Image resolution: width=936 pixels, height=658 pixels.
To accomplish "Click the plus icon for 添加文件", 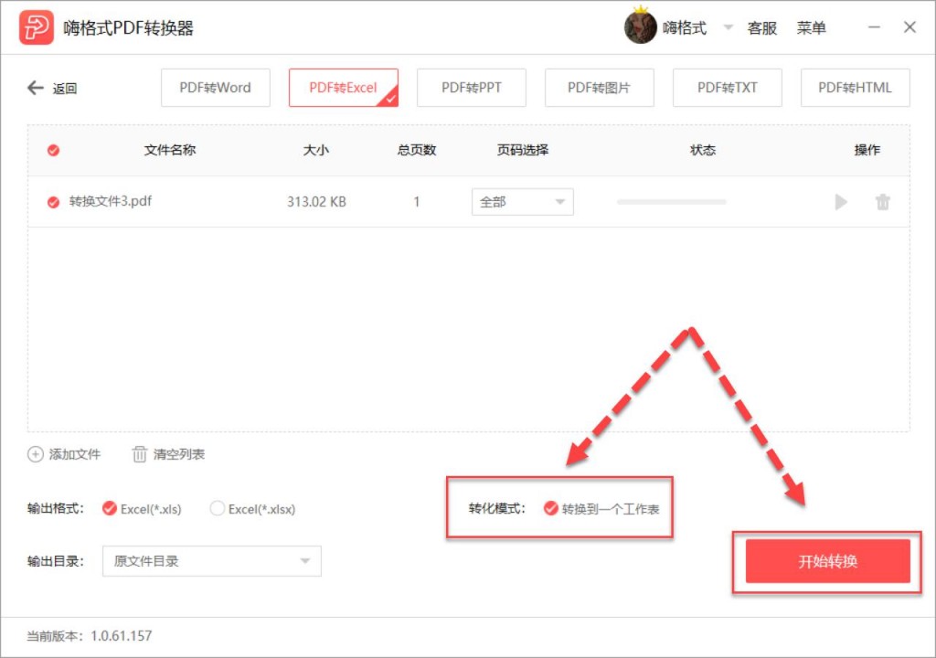I will [36, 454].
